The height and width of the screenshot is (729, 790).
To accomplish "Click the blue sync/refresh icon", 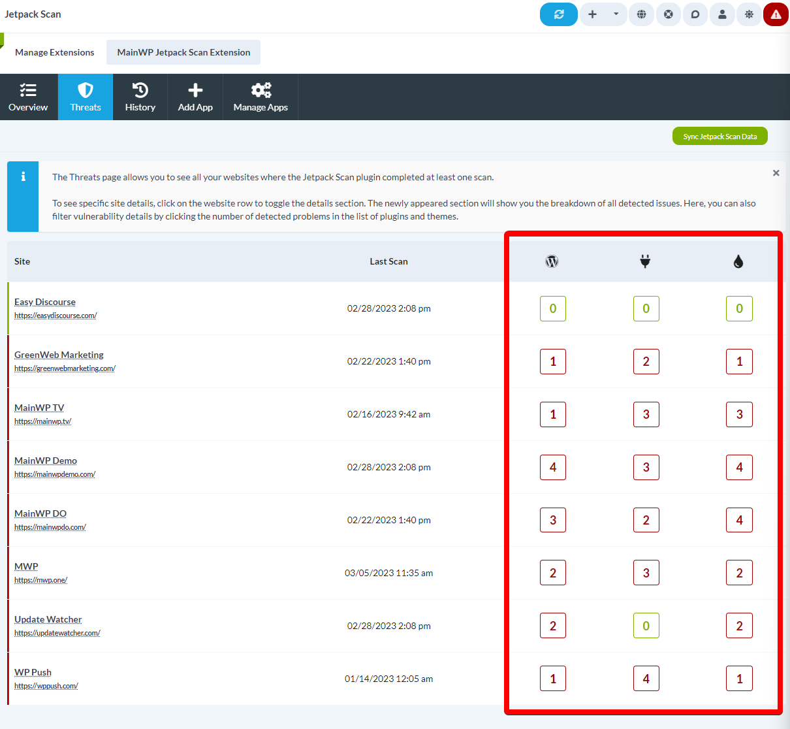I will coord(558,14).
